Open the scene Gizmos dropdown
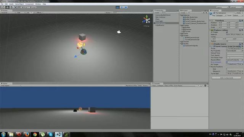The width and height of the screenshot is (244, 137). 109,13
